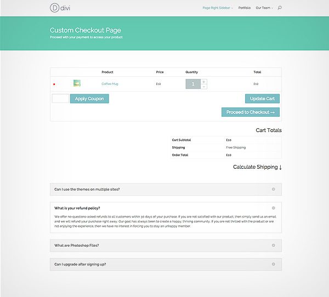The image size is (329, 297).
Task: Open the Portfolio menu item
Action: point(245,8)
